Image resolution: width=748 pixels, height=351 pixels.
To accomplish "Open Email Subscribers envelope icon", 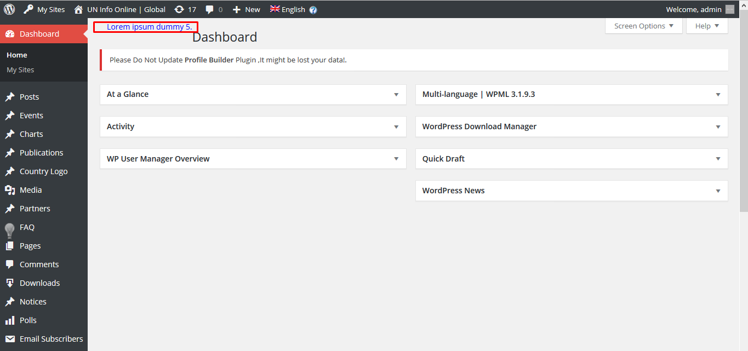I will [10, 339].
